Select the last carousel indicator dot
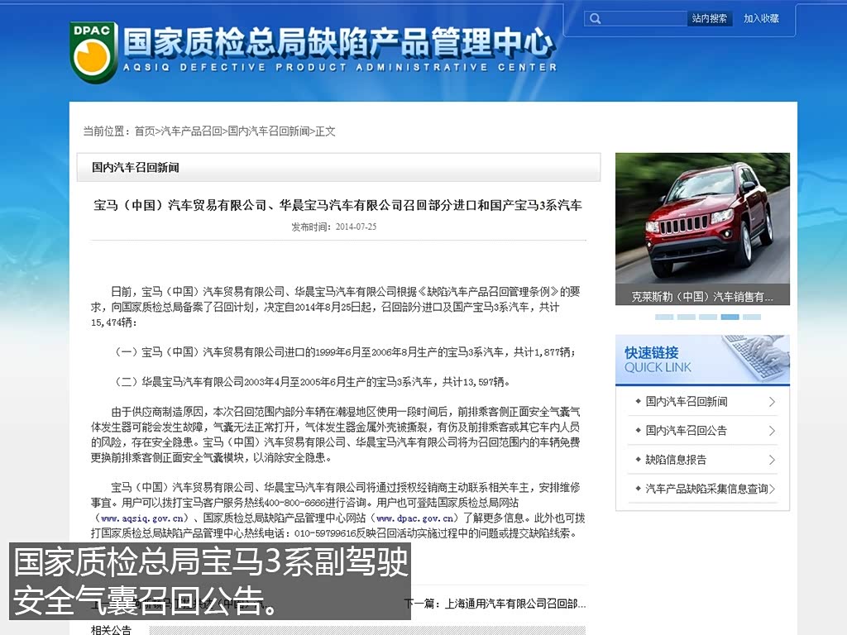 point(751,317)
